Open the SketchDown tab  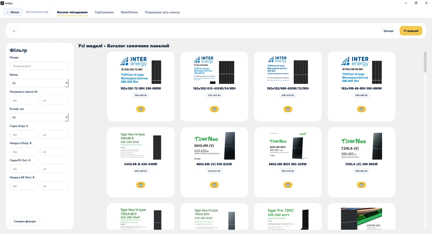coord(129,12)
